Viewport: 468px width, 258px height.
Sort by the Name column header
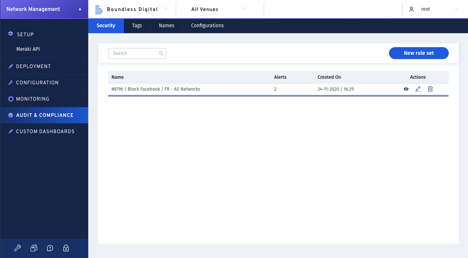[117, 77]
